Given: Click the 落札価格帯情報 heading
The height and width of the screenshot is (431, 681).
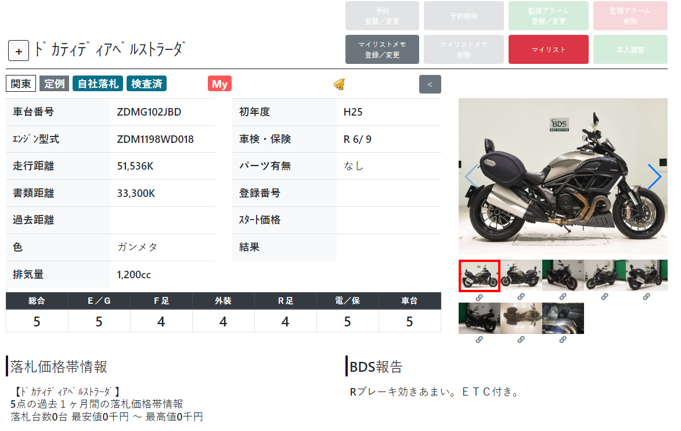Looking at the screenshot, I should click(x=59, y=367).
